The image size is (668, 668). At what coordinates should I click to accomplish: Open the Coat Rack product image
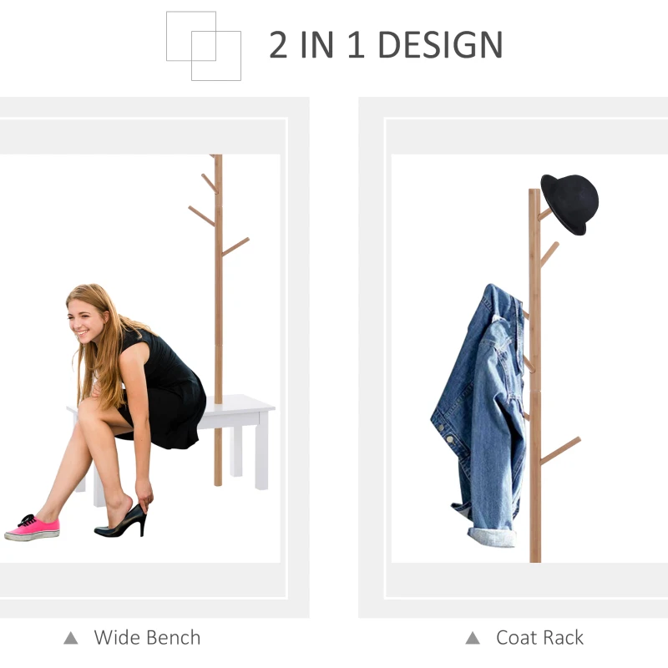click(x=529, y=358)
